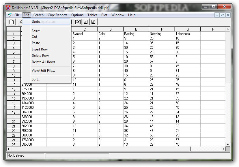Click the hatched column plot toolbar icon
Screen dimensions: 239x167
tap(94, 22)
